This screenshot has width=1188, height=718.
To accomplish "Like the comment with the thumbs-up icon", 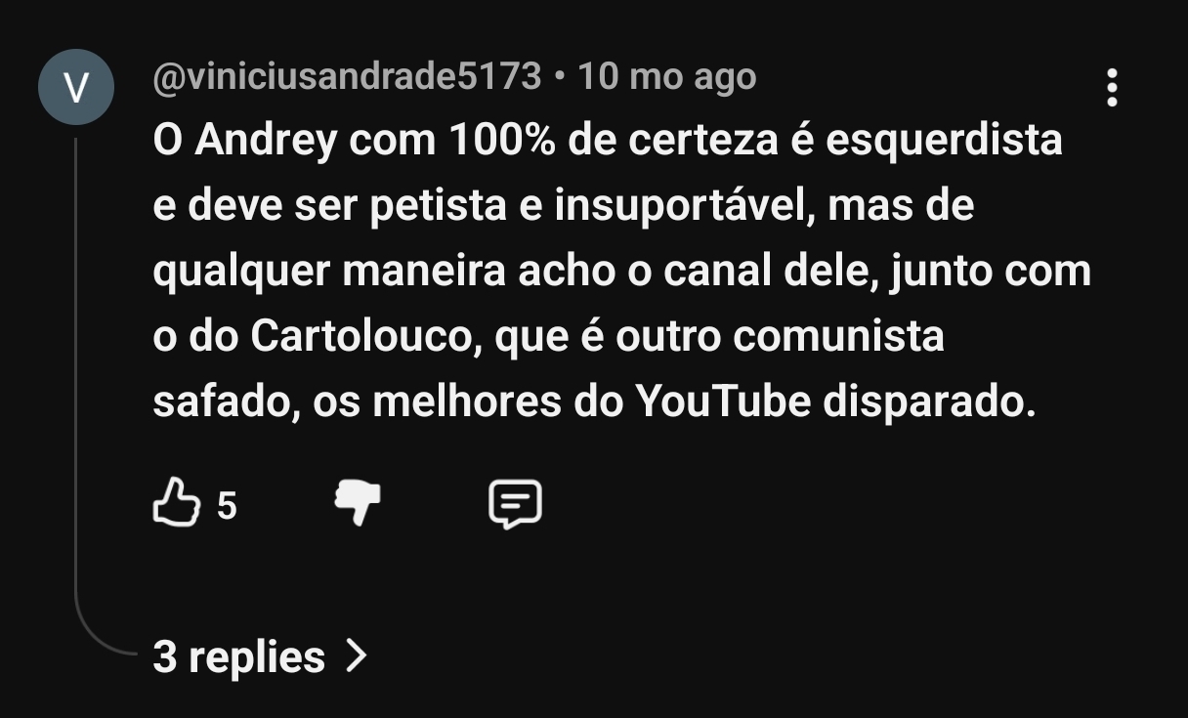I will point(176,503).
